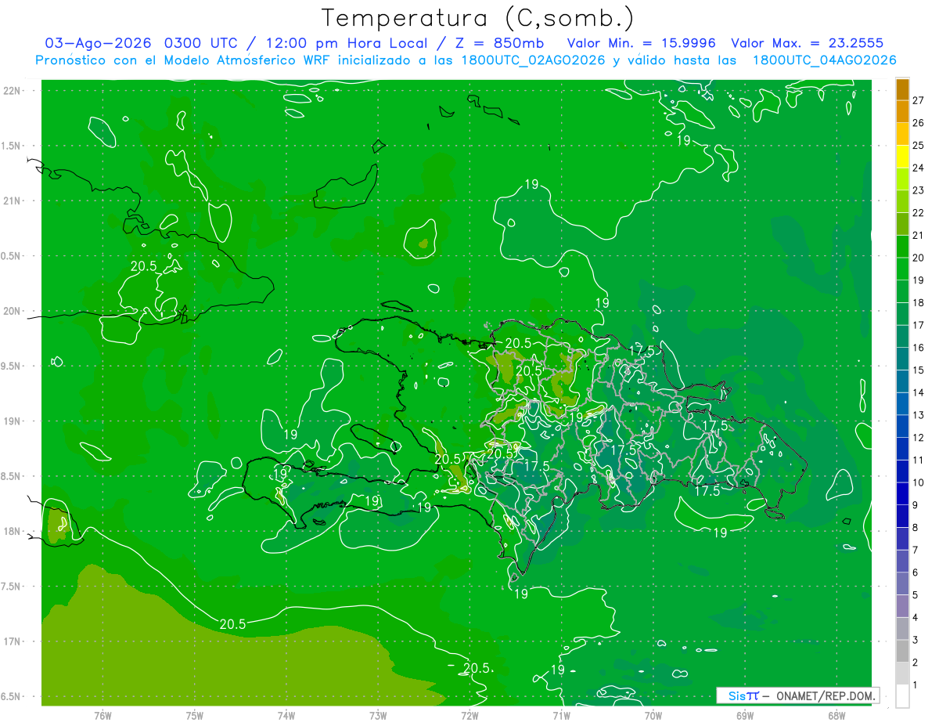Click legend value "8"
Image resolution: width=939 pixels, height=726 pixels.
(x=915, y=528)
